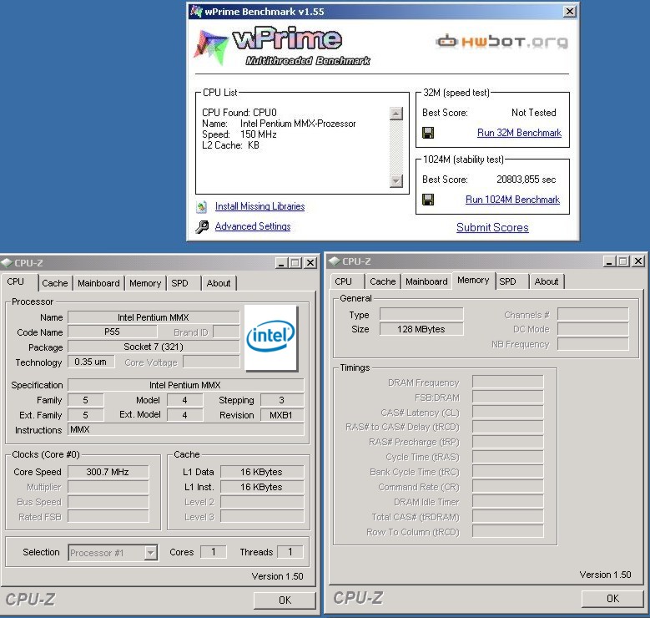Click the memory Size field 128 MBytes
The width and height of the screenshot is (650, 618).
421,329
